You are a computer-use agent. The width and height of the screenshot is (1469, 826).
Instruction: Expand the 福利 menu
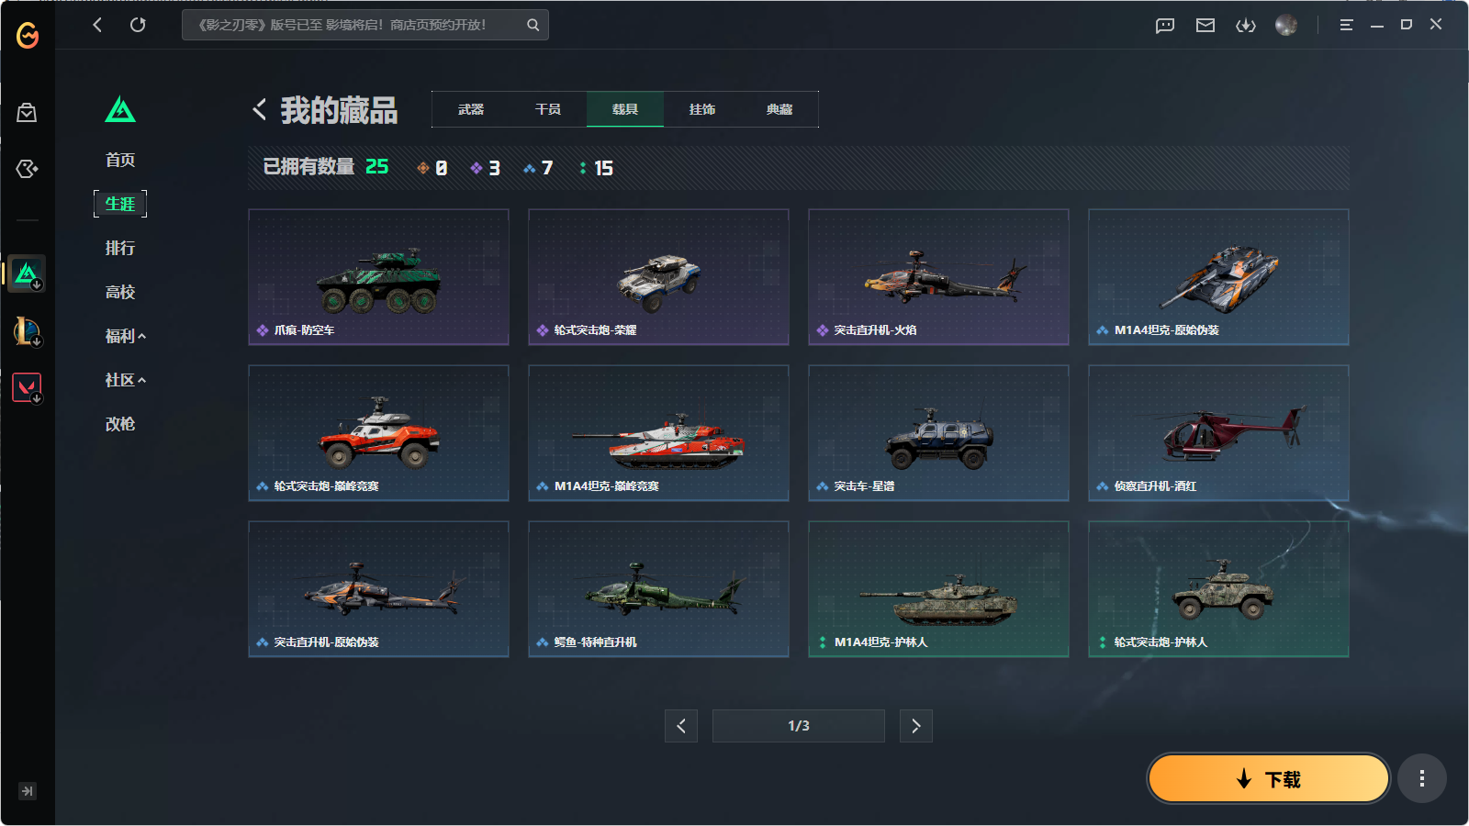126,336
